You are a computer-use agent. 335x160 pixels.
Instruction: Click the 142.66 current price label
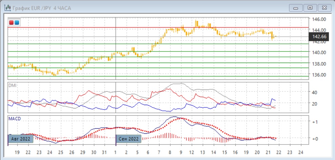[319, 36]
